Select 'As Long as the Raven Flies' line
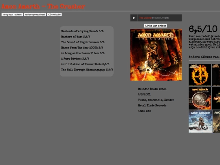 [83, 53]
